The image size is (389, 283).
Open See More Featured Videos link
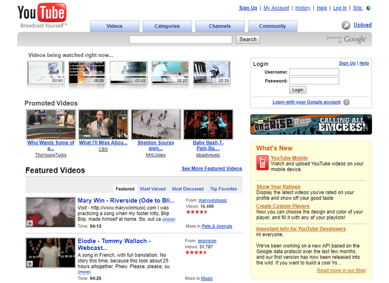tap(212, 168)
